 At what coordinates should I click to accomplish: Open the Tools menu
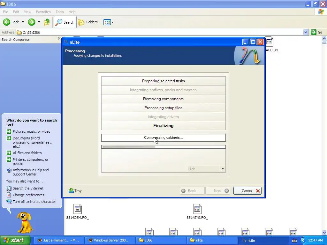60,12
